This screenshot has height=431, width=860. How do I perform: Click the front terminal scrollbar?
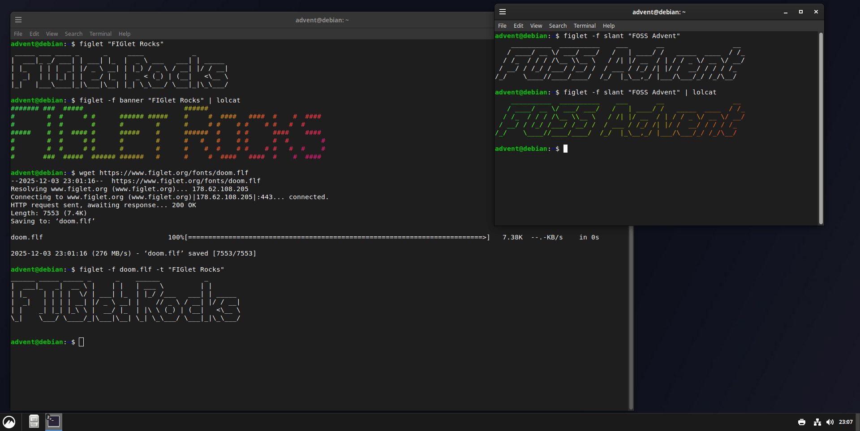click(x=821, y=128)
